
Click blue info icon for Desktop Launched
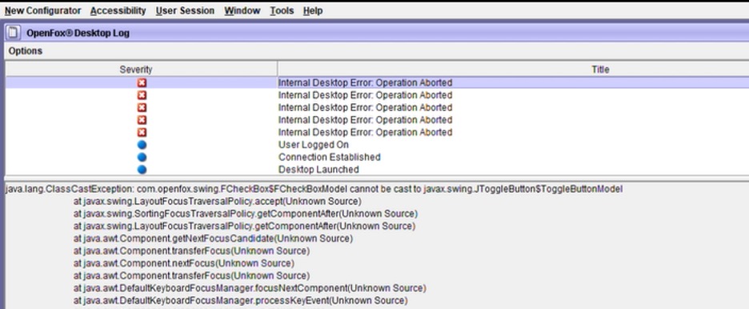[142, 170]
